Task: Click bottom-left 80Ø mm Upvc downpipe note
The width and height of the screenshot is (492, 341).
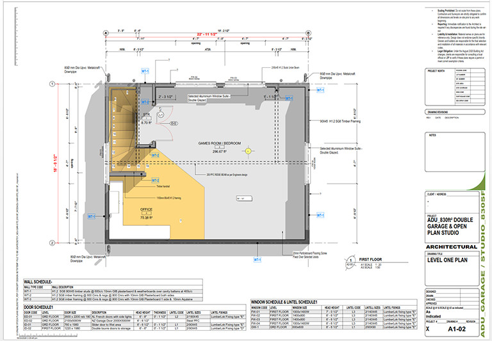Action: [88, 258]
